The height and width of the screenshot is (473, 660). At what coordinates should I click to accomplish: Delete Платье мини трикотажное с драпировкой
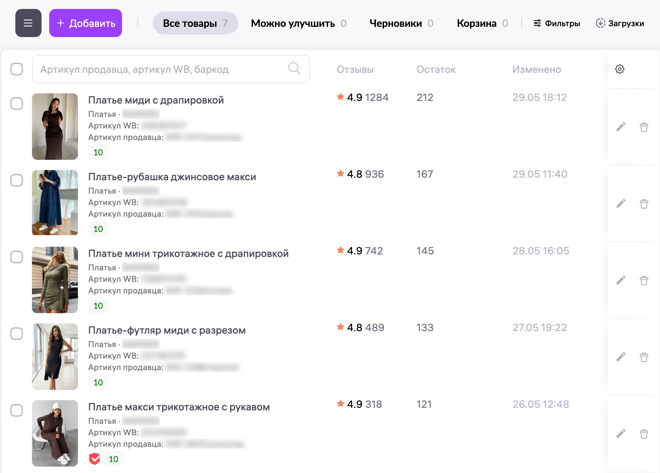644,280
